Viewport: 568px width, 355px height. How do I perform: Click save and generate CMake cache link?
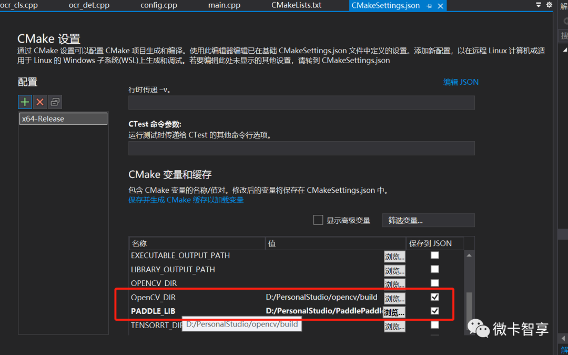[x=186, y=200]
